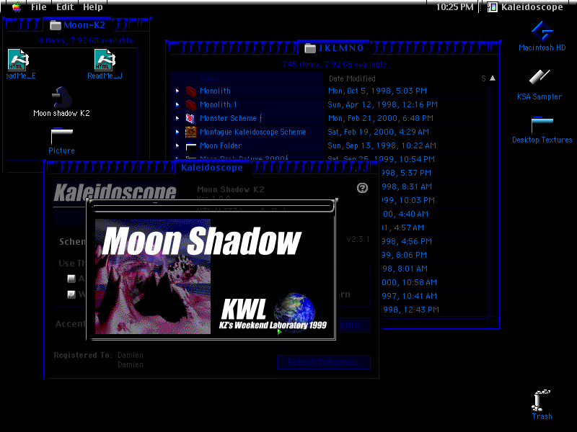Click date Sun, Sep 13, 1998, 10:22 AM
Viewport: 577px width, 432px height.
click(382, 146)
